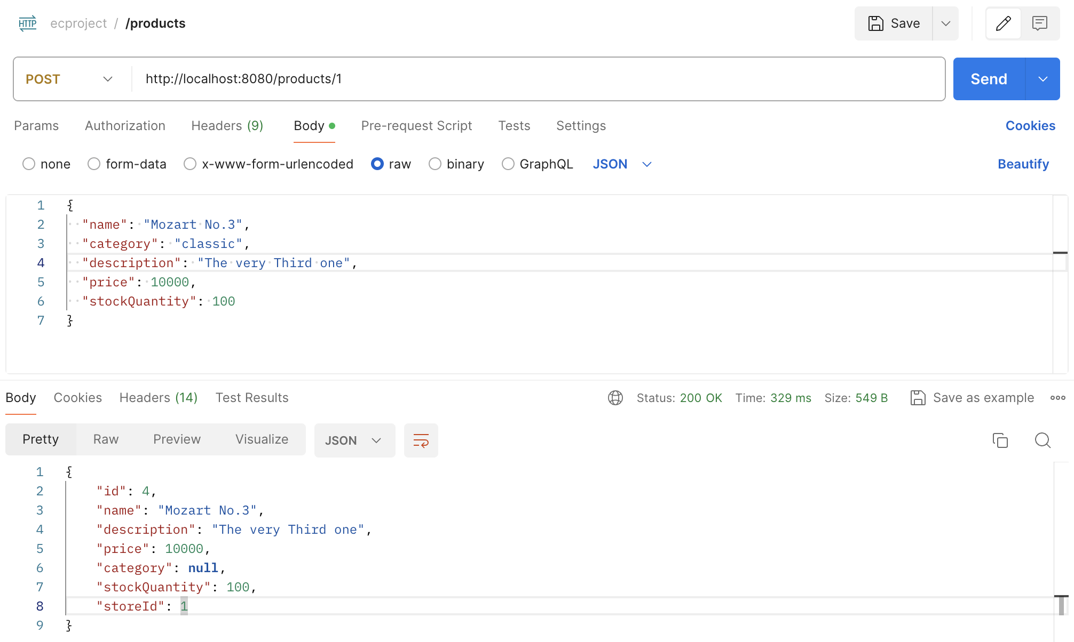Click the word-wrap icon in response toolbar
Image resolution: width=1074 pixels, height=642 pixels.
click(x=421, y=440)
